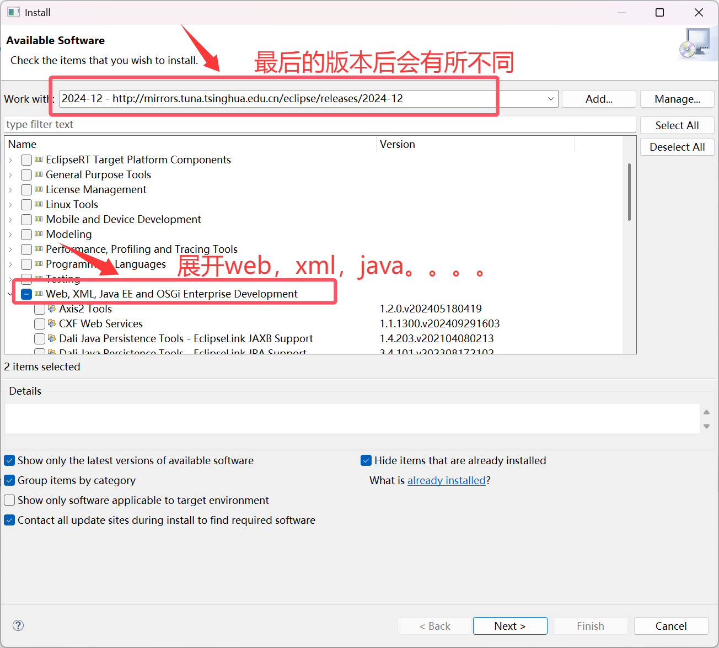Image resolution: width=719 pixels, height=648 pixels.
Task: Click feature icon beside CXF Web Services
Action: (x=52, y=323)
